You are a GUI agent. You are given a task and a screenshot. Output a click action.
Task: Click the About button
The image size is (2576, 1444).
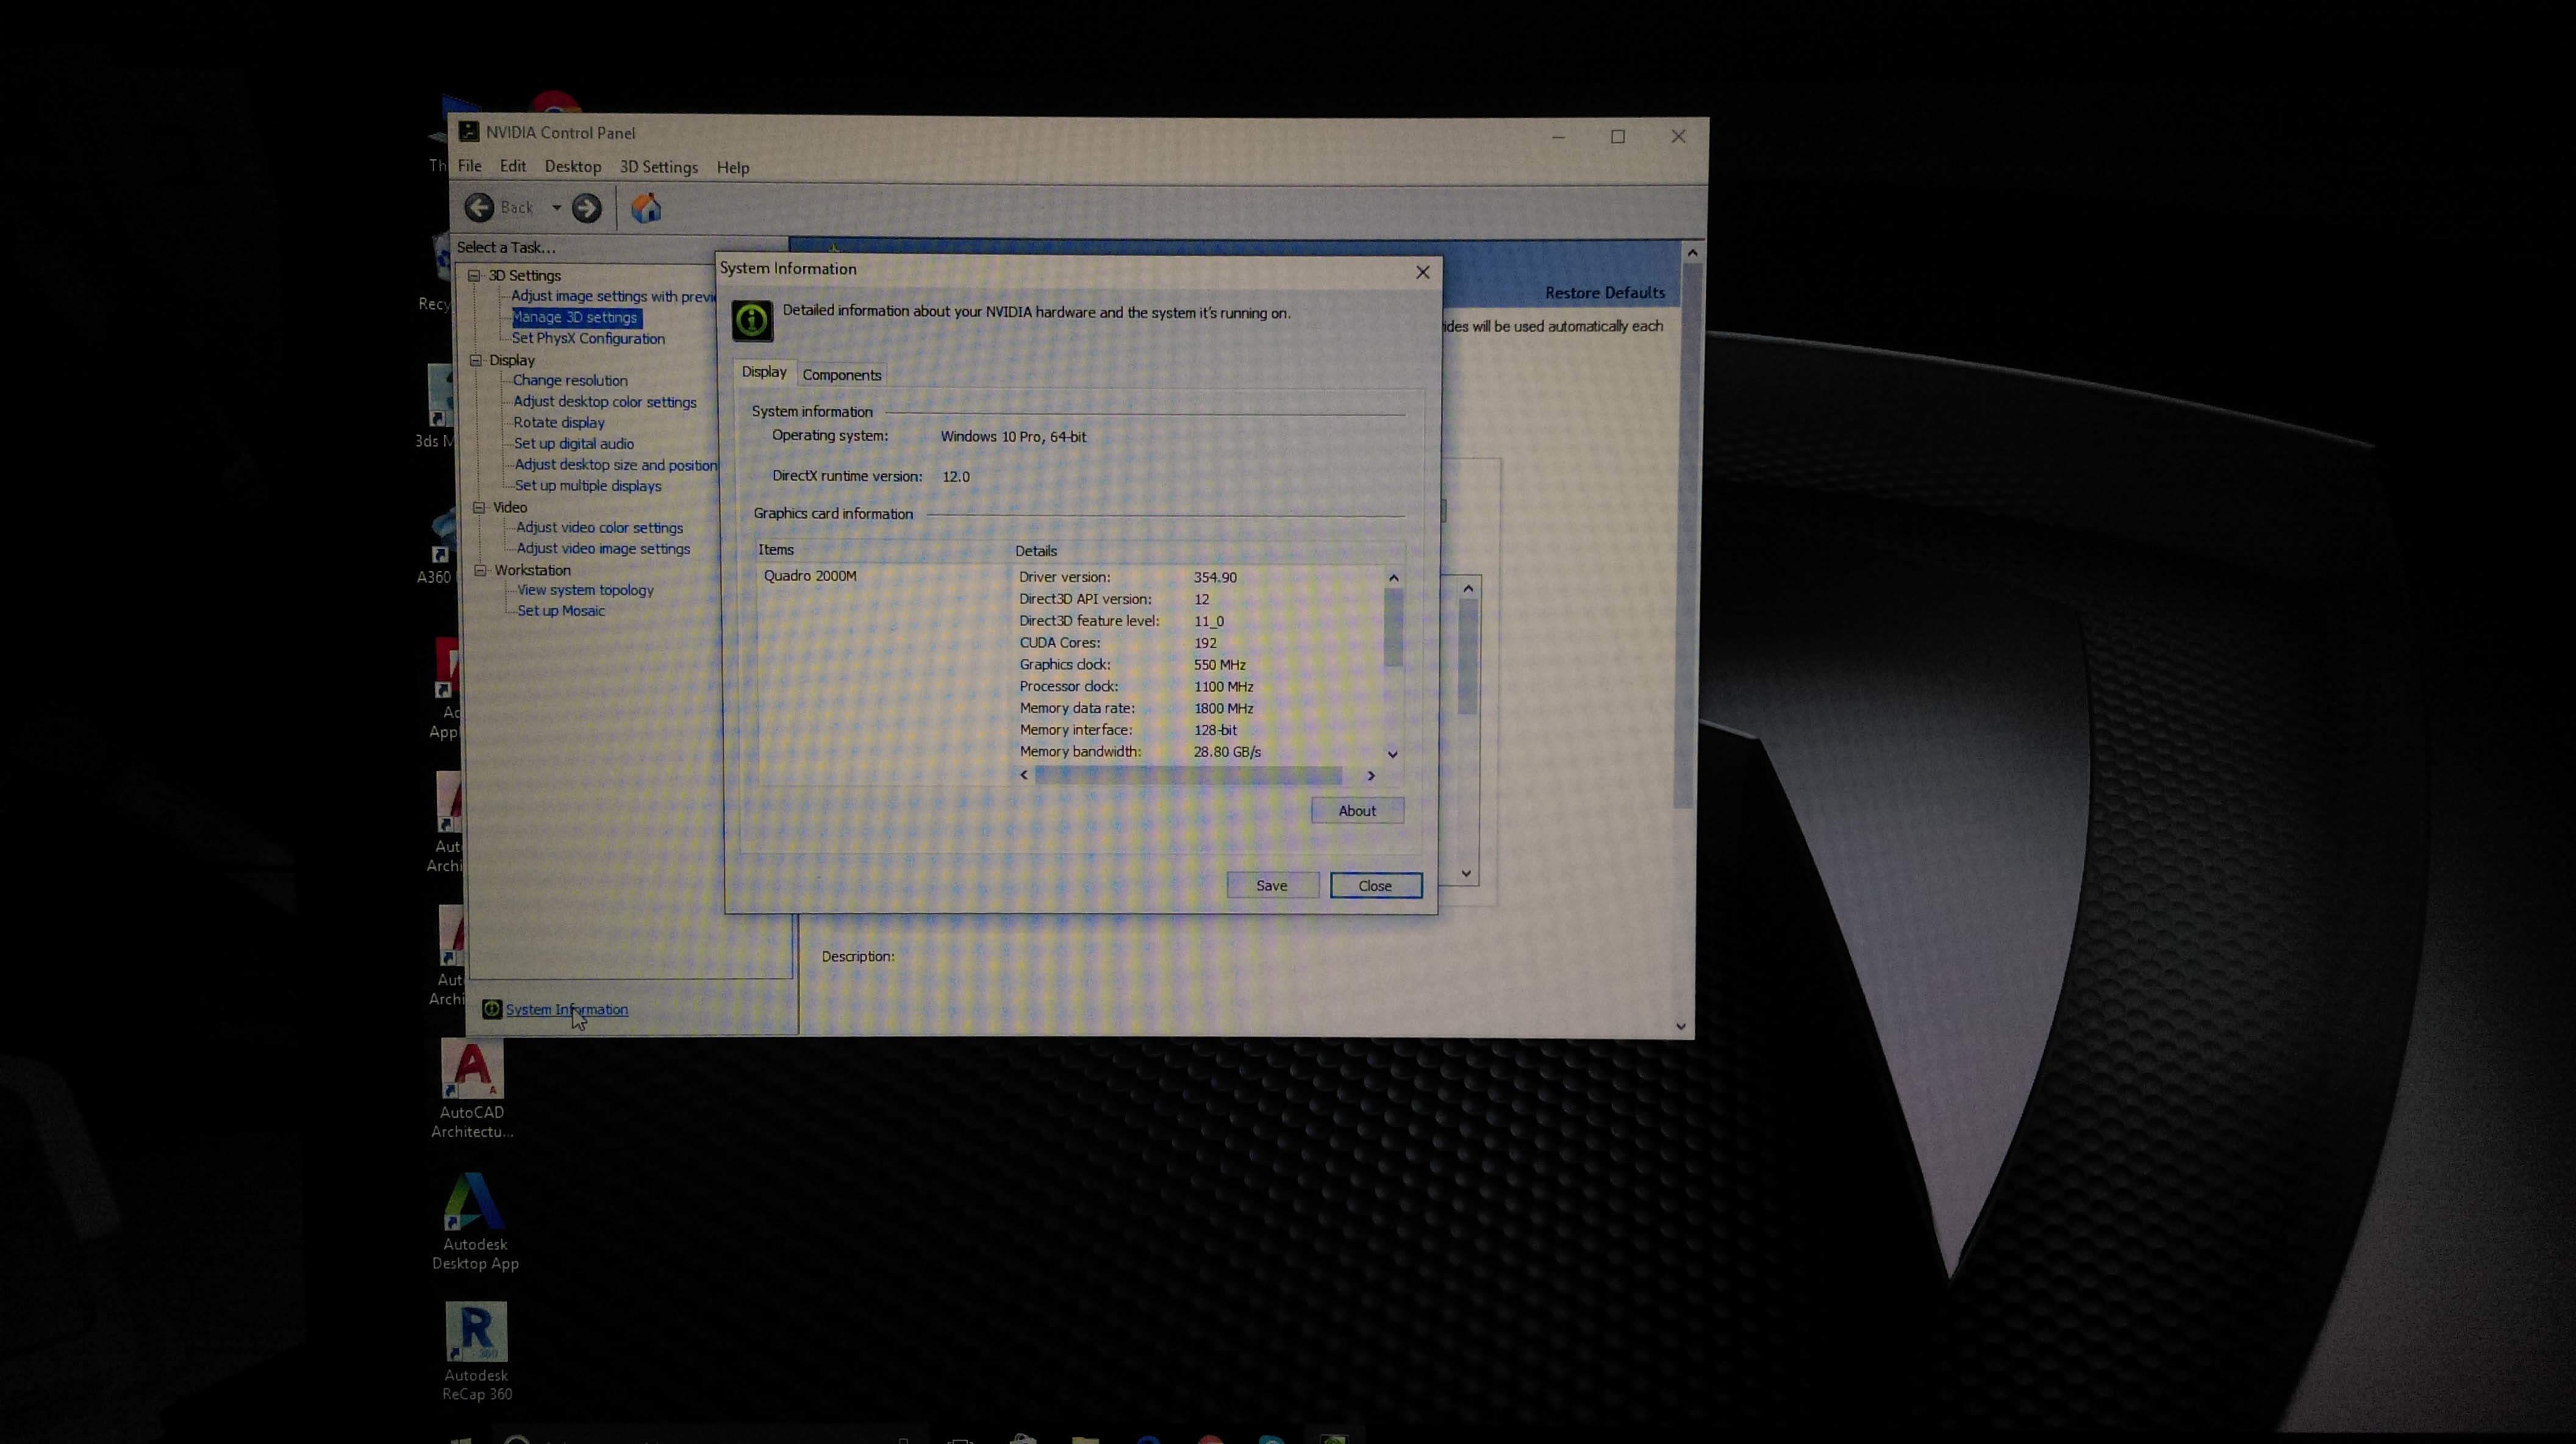pos(1357,810)
